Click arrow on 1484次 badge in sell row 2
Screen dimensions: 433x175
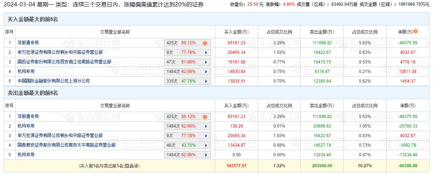(206, 126)
